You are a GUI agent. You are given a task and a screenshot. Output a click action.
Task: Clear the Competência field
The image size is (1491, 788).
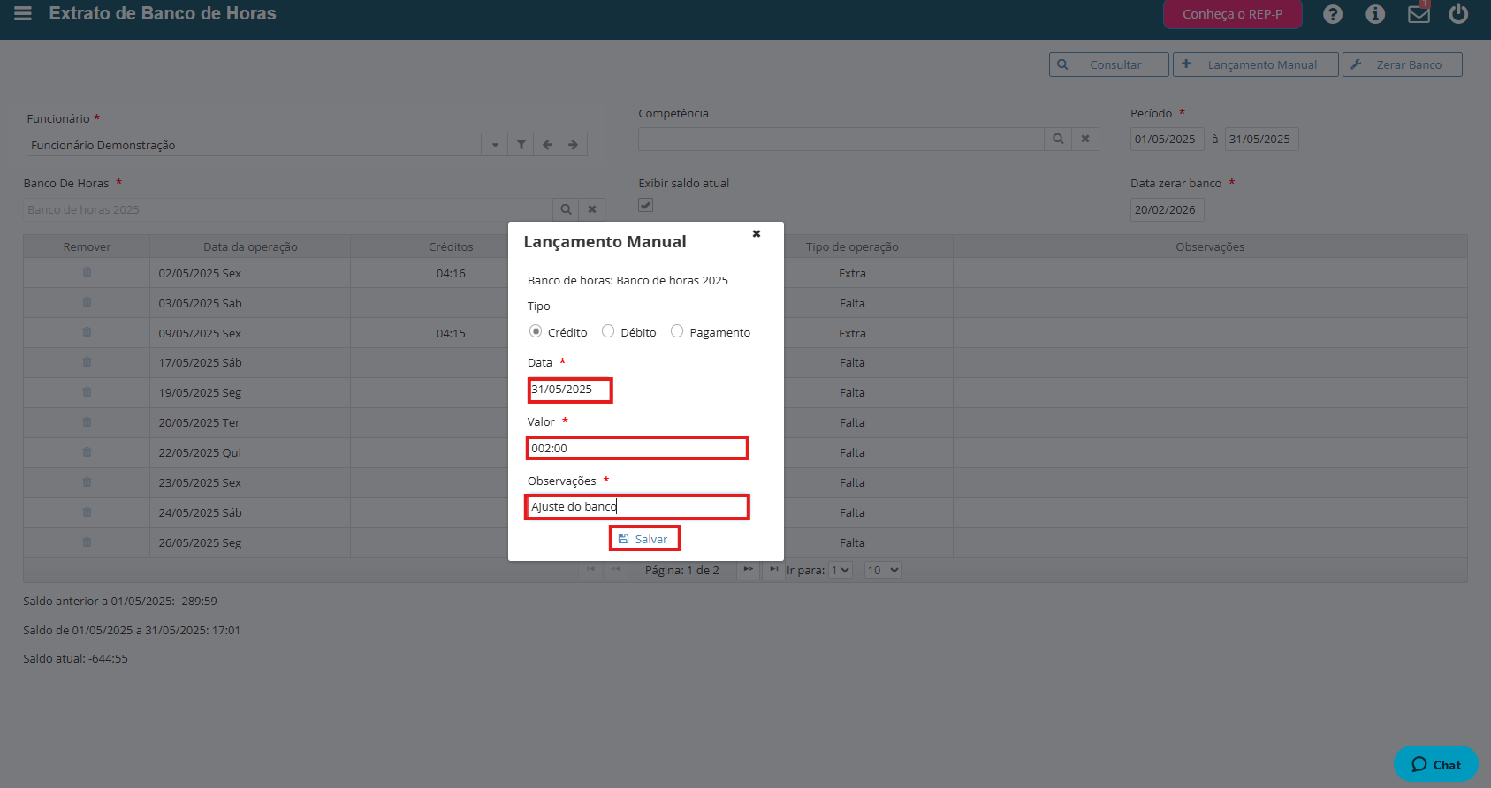(1085, 139)
